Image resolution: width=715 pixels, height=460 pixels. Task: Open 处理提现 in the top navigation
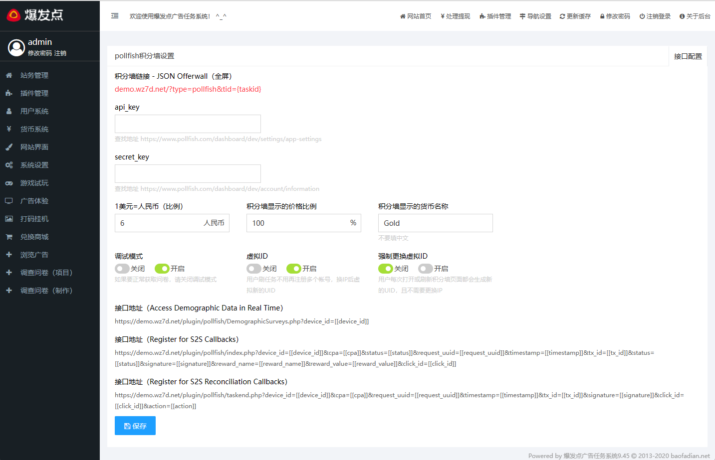pyautogui.click(x=456, y=16)
